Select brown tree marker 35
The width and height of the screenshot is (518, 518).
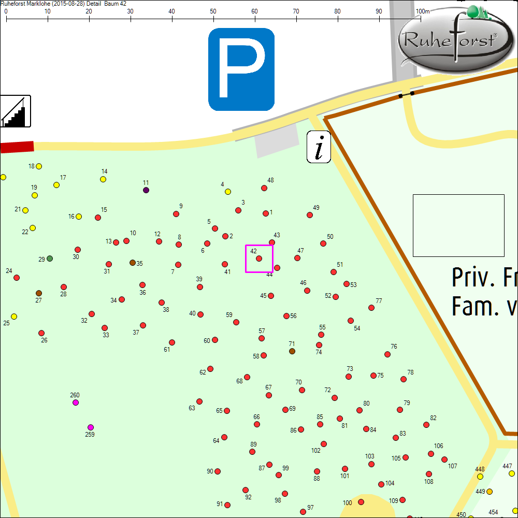(x=133, y=263)
